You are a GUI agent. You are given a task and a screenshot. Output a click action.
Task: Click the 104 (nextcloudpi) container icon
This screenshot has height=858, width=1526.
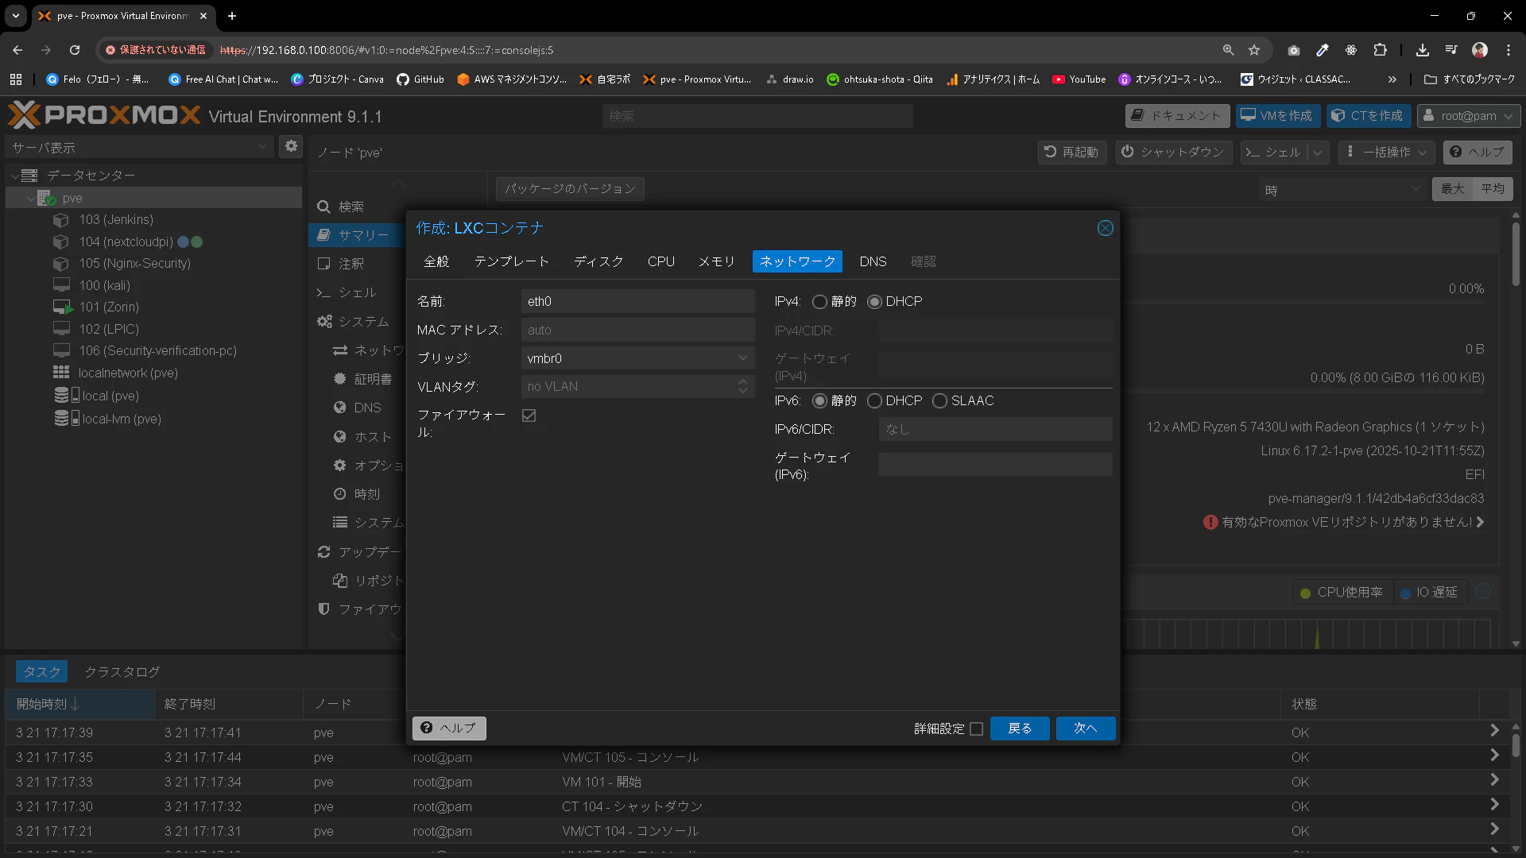tap(60, 242)
